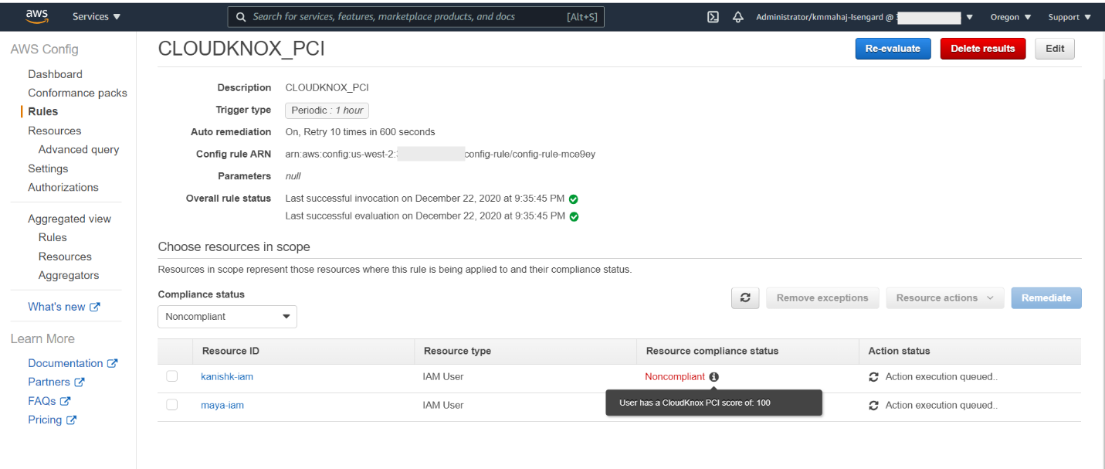Click info icon next to Noncompliant status
This screenshot has height=469, width=1105.
(x=714, y=377)
